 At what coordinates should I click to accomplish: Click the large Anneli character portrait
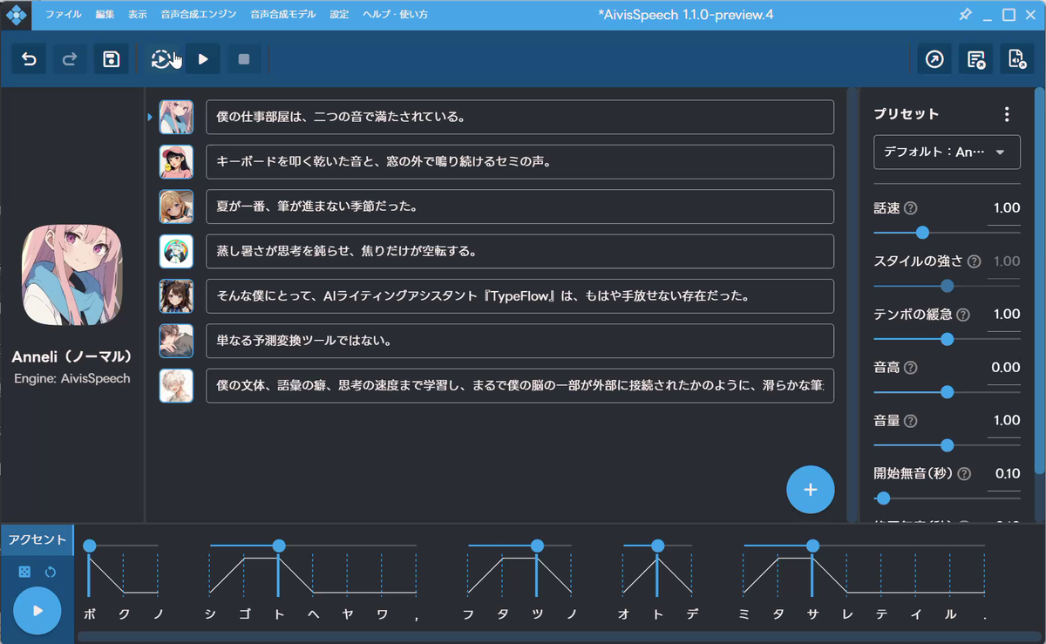pyautogui.click(x=72, y=275)
